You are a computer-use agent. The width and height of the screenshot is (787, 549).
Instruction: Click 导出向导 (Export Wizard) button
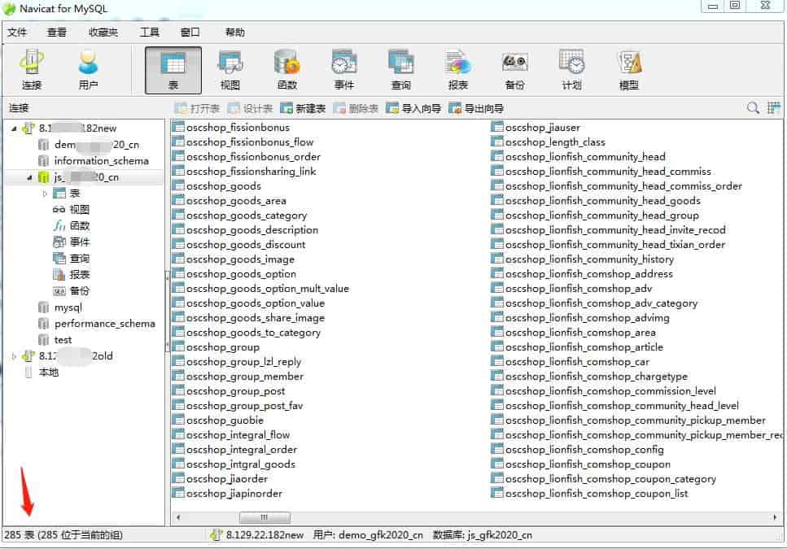(x=476, y=108)
